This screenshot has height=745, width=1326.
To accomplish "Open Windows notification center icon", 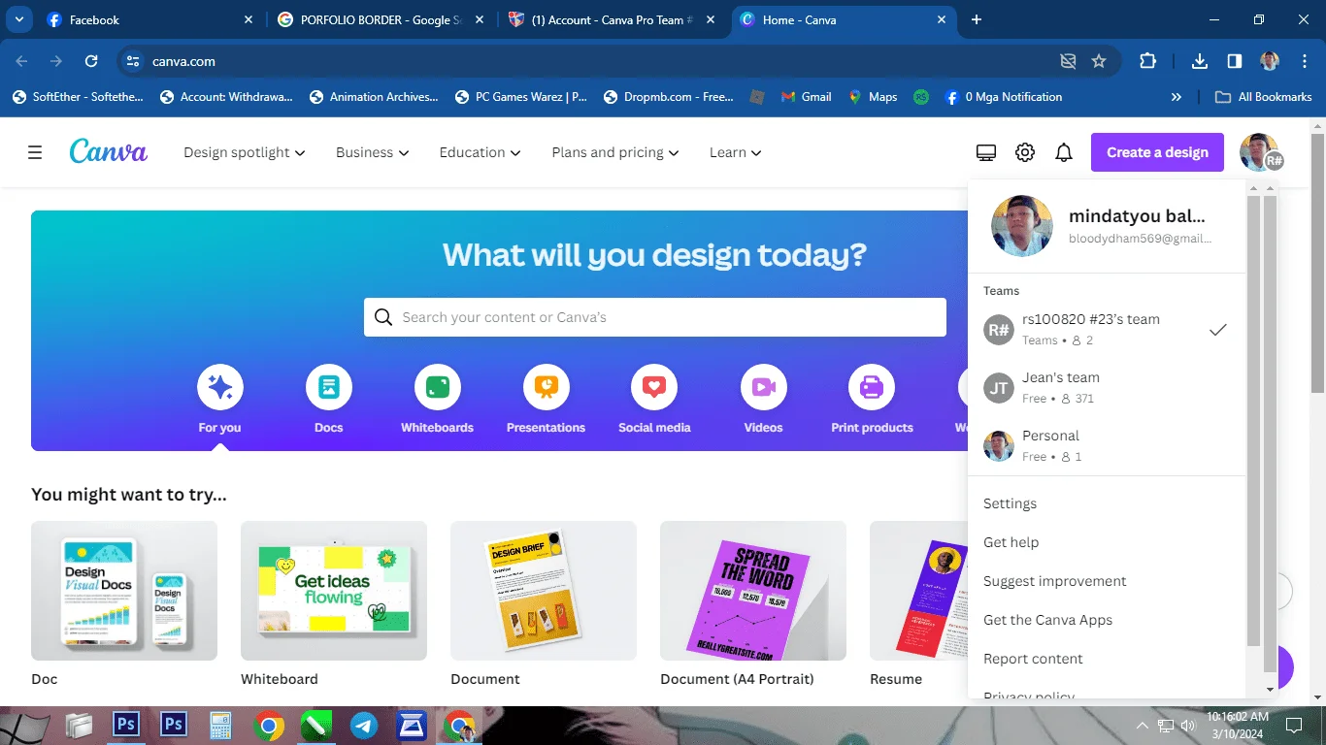I will 1293,725.
